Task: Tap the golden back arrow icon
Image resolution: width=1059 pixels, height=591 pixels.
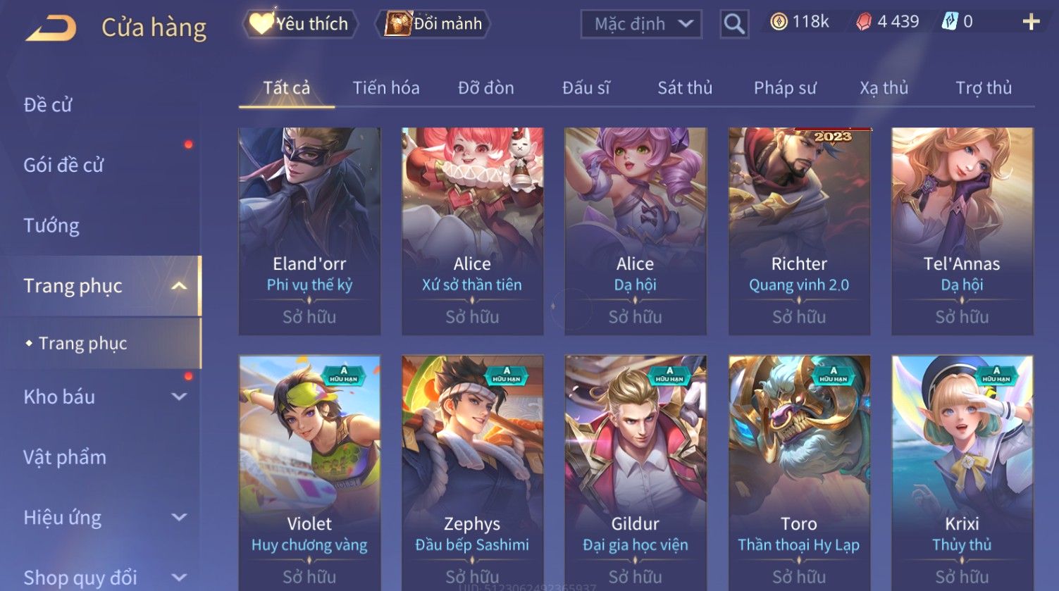Action: click(51, 28)
